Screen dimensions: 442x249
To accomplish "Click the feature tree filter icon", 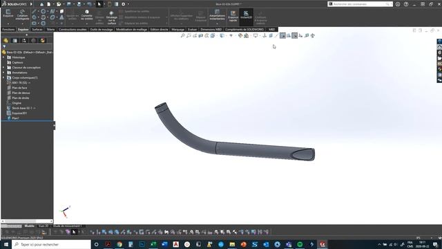I will 4,46.
